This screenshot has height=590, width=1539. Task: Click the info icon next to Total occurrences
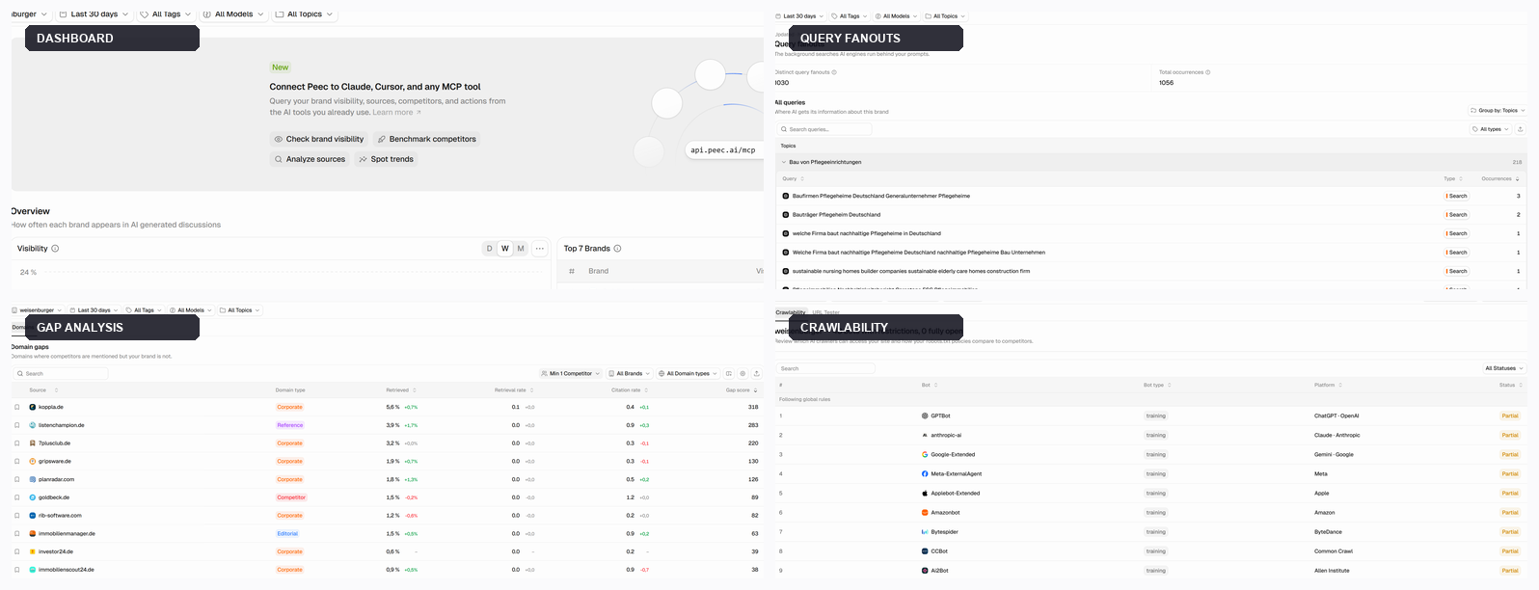point(1207,72)
